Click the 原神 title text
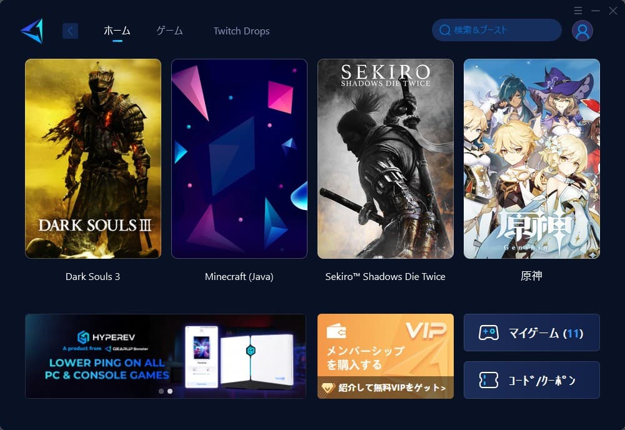Screen dimensions: 625x430 click(532, 276)
